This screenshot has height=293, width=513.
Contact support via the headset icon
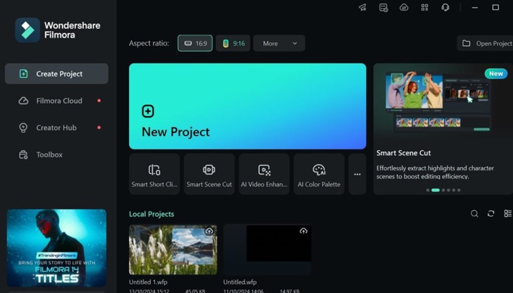coord(445,8)
